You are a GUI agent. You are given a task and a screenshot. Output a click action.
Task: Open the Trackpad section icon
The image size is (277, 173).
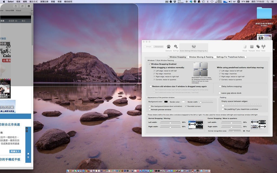[x=252, y=46]
